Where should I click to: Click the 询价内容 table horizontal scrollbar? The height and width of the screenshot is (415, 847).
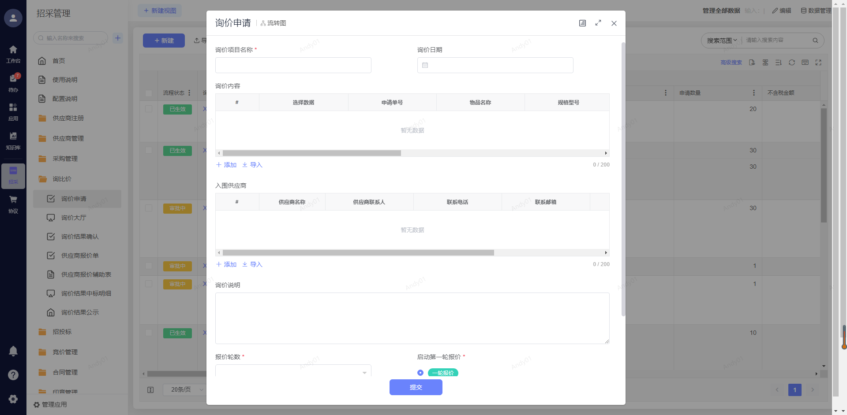pyautogui.click(x=311, y=153)
